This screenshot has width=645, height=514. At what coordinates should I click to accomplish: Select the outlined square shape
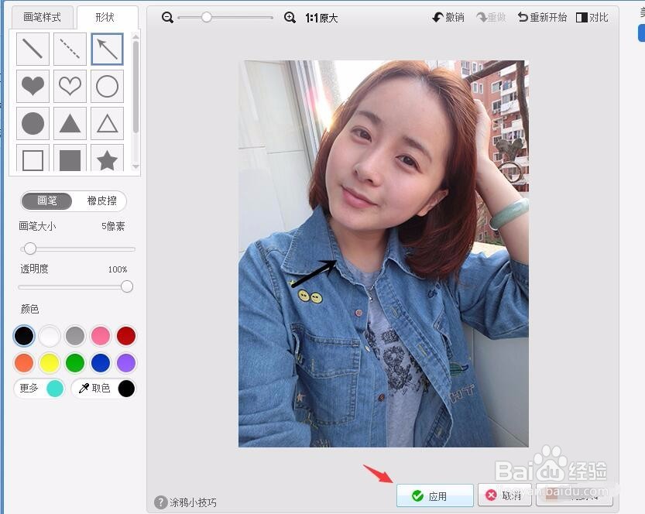coord(33,158)
